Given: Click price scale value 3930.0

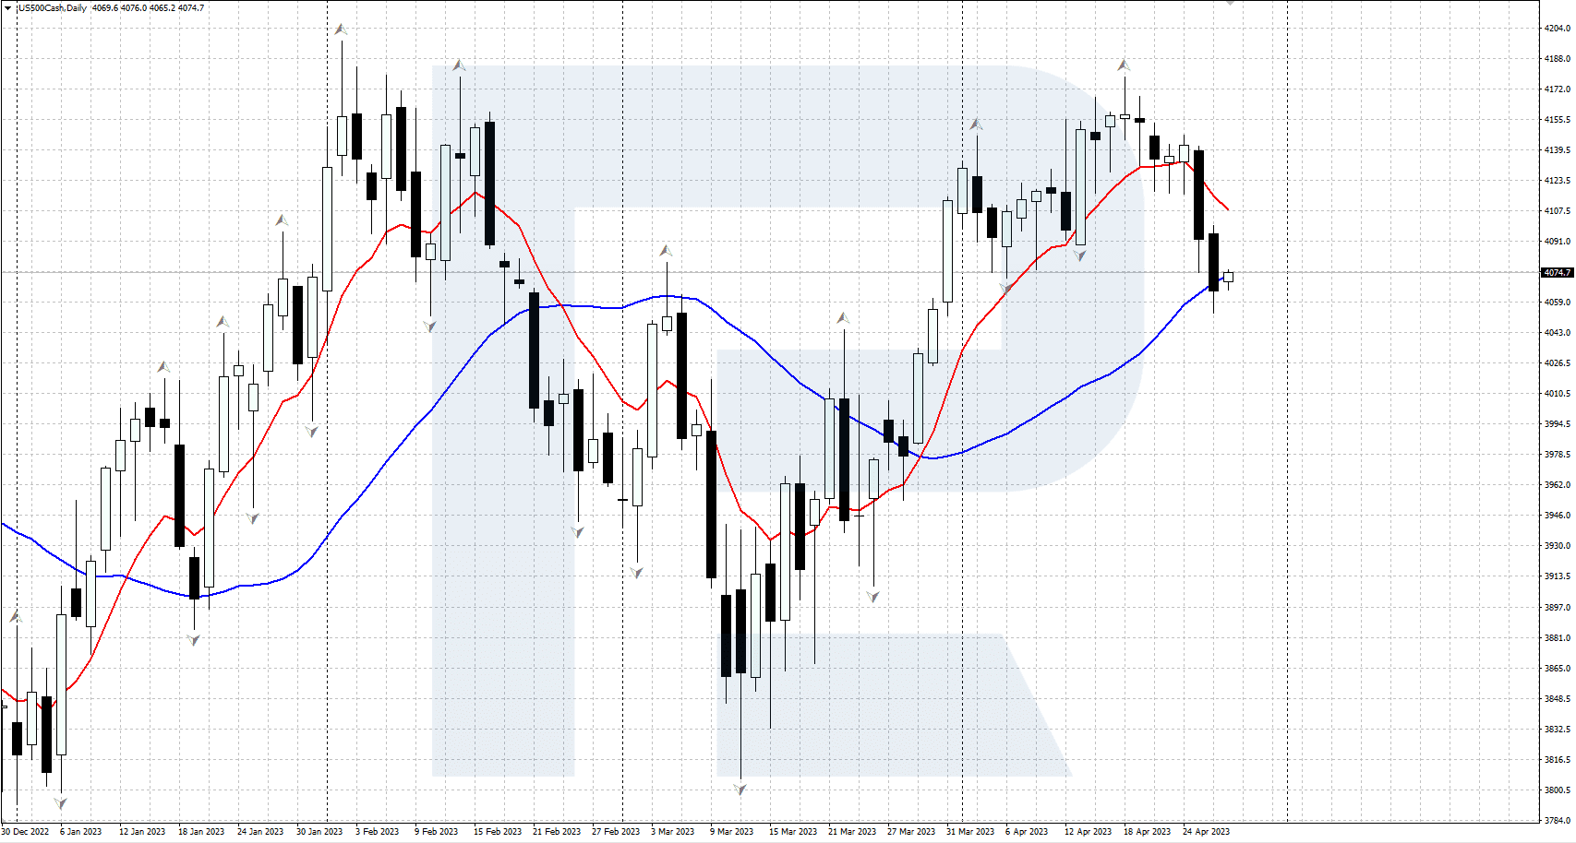Looking at the screenshot, I should click(x=1558, y=546).
